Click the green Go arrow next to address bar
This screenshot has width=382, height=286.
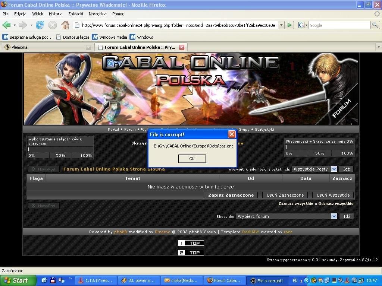click(289, 25)
